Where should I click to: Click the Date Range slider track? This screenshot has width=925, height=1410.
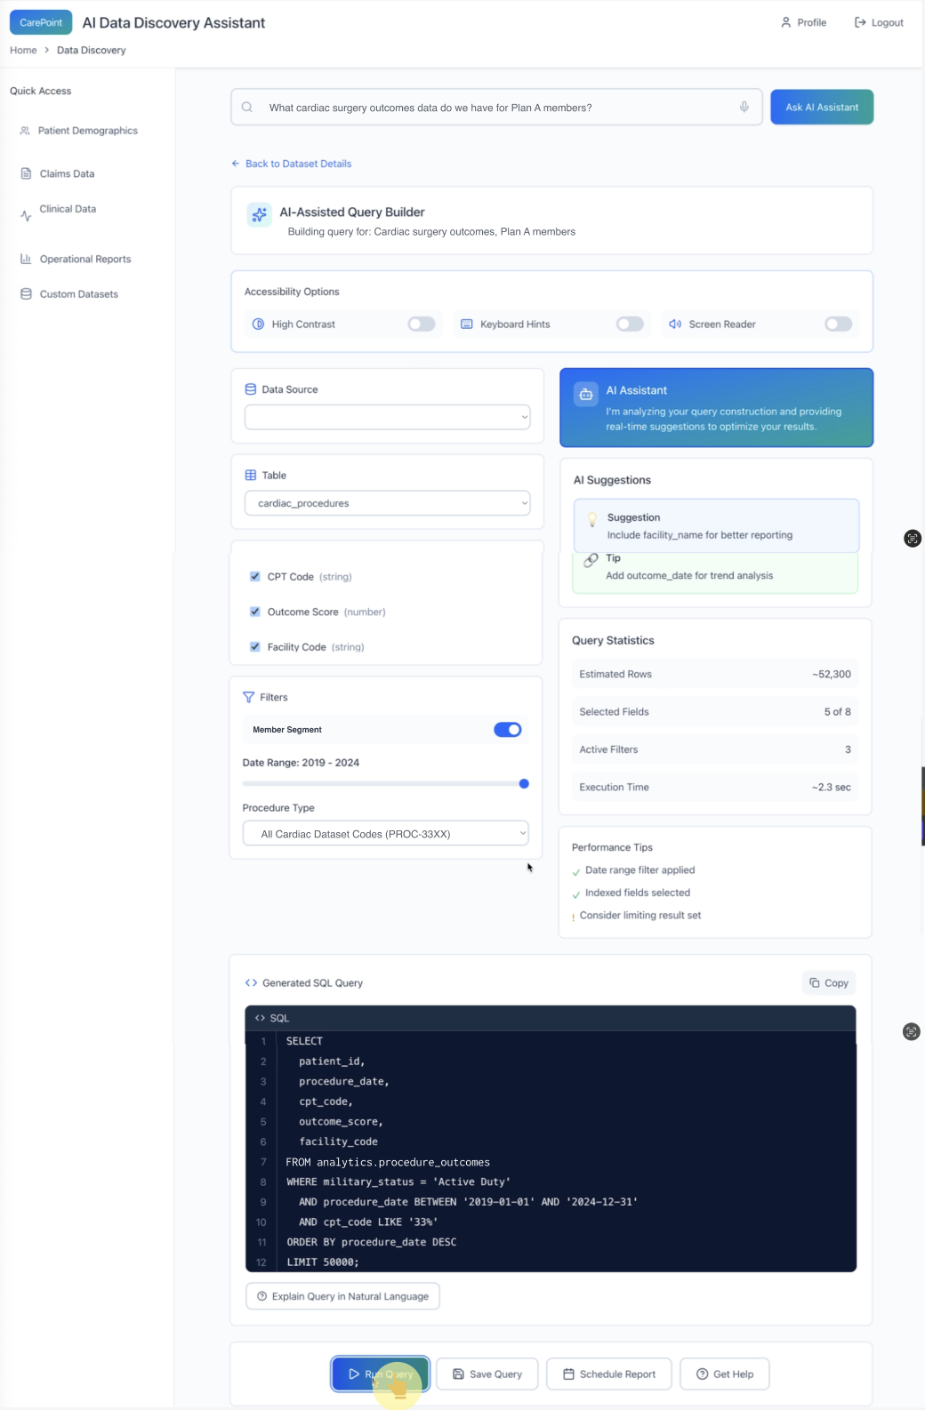384,783
